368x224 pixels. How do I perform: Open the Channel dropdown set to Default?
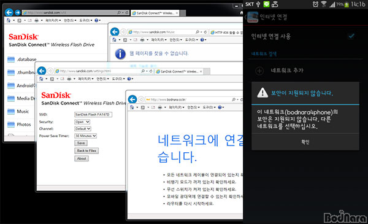83,129
